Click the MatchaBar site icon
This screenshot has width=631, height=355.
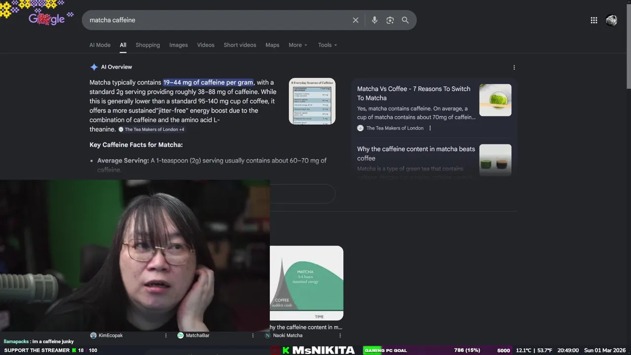[x=180, y=335]
